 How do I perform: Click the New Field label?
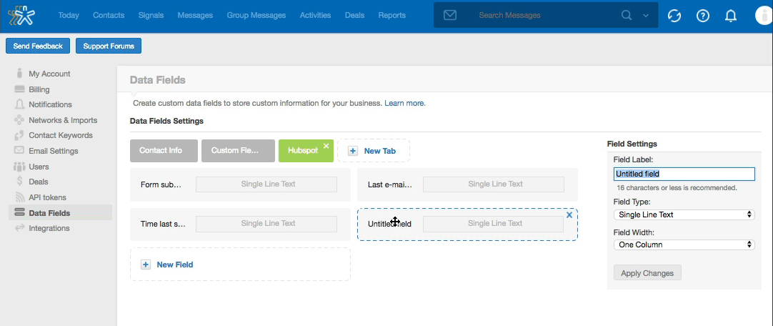[x=174, y=265]
